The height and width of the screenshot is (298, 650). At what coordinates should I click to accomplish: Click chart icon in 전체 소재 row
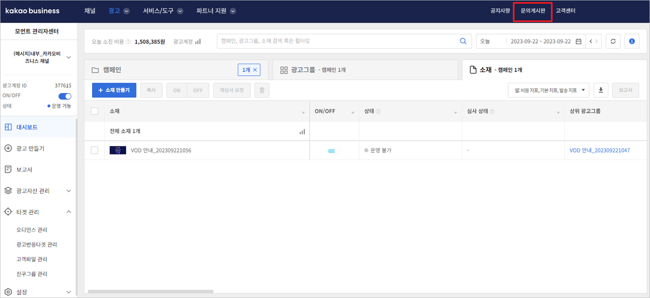click(302, 131)
